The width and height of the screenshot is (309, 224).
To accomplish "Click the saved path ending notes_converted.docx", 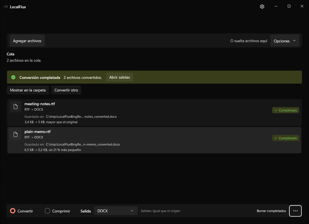I will click(81, 117).
